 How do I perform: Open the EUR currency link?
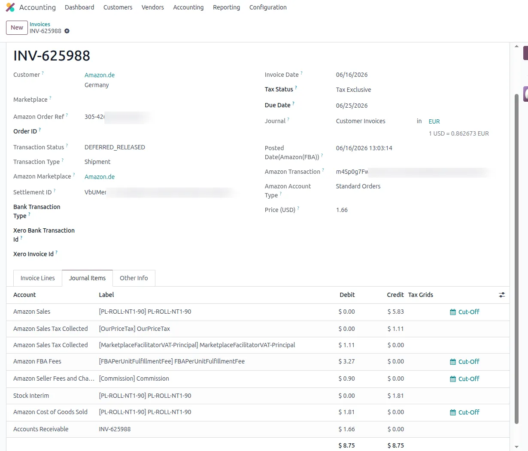point(434,121)
